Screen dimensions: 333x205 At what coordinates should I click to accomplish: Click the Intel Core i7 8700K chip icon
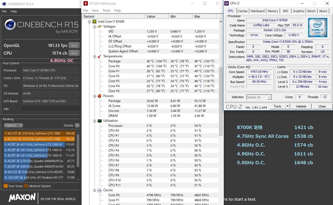tap(95, 22)
